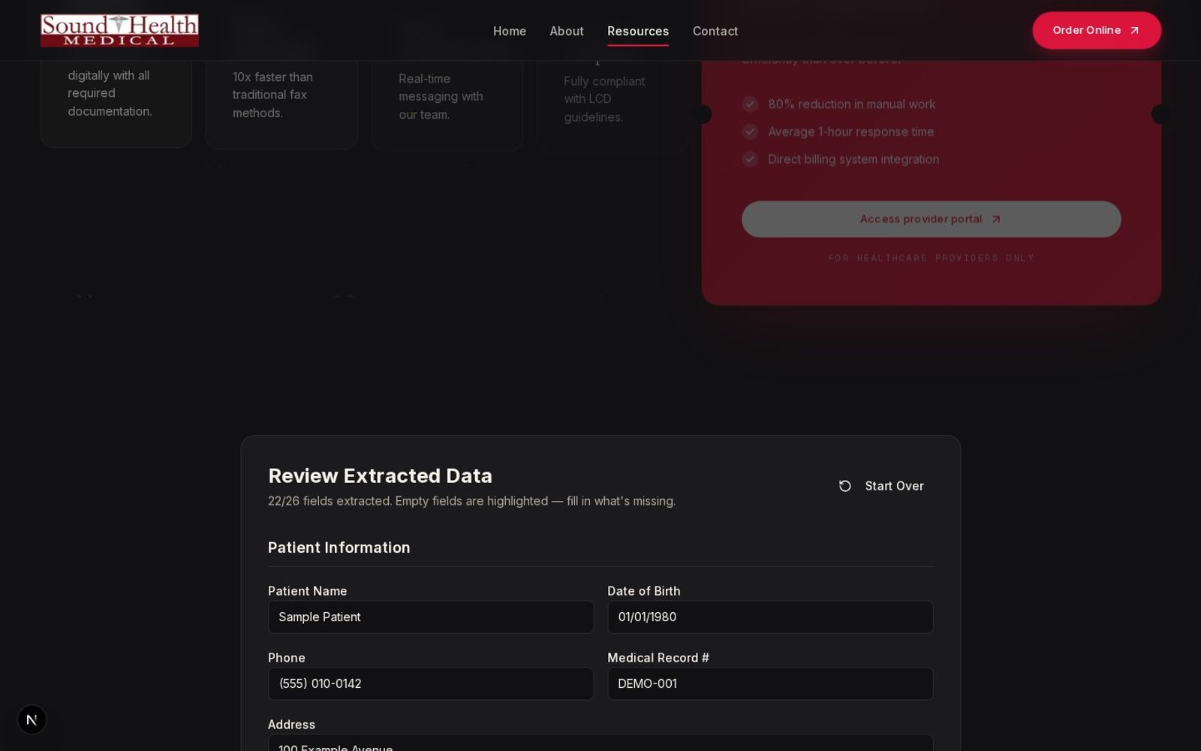The image size is (1201, 751).
Task: Edit the Patient Name field
Action: pos(431,617)
